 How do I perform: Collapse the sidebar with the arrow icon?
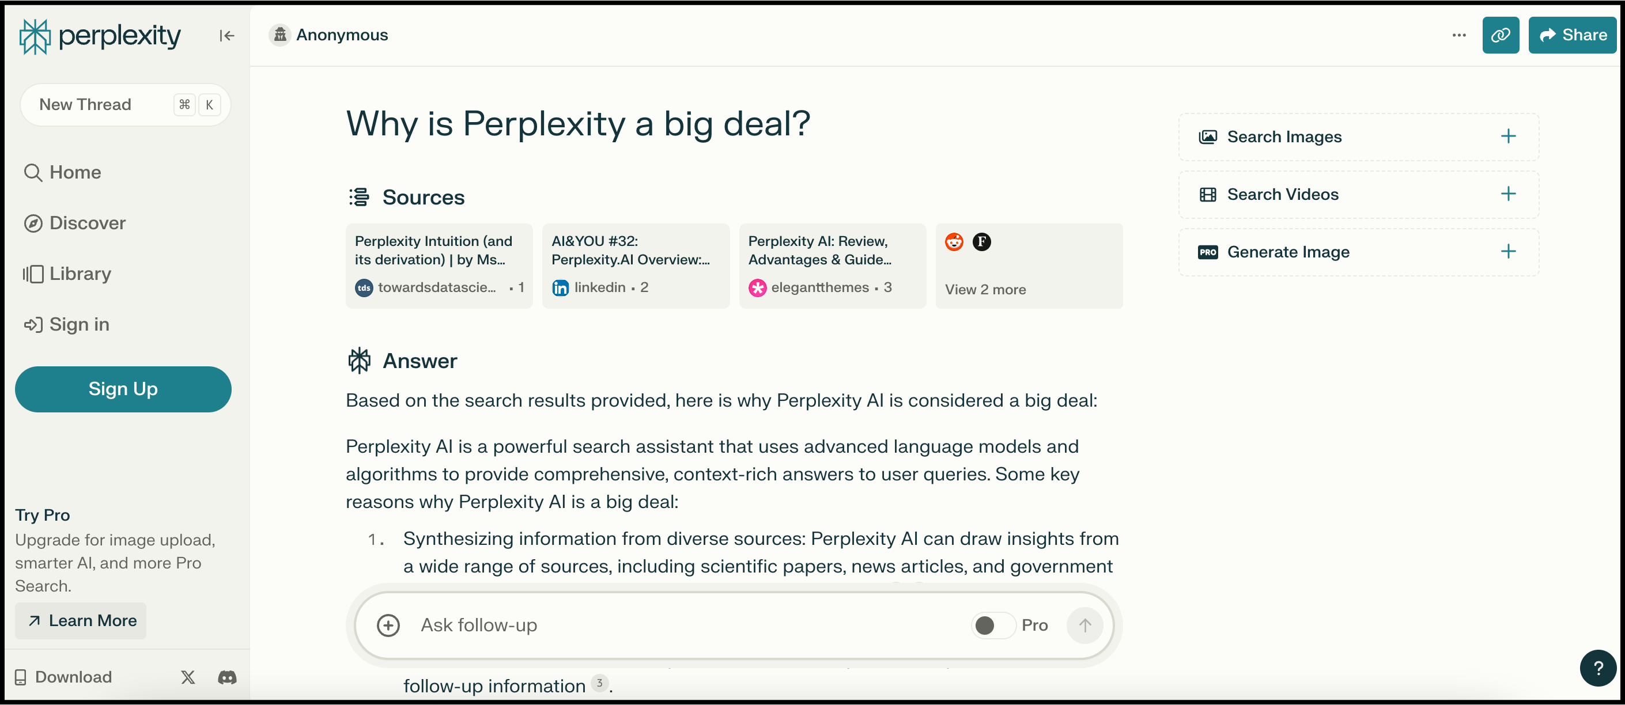[x=227, y=36]
